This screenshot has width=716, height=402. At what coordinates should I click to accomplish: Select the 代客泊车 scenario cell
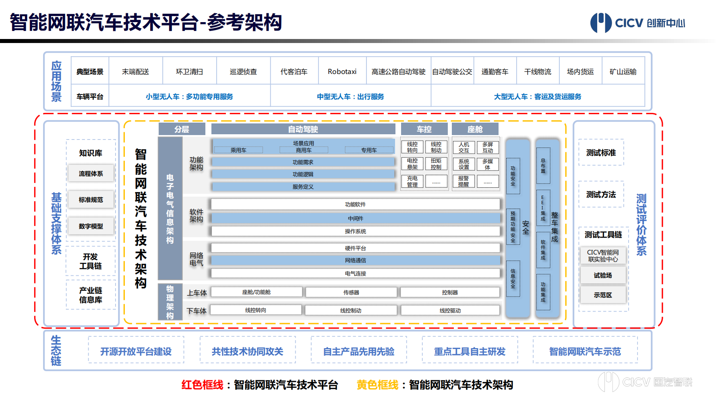click(294, 72)
